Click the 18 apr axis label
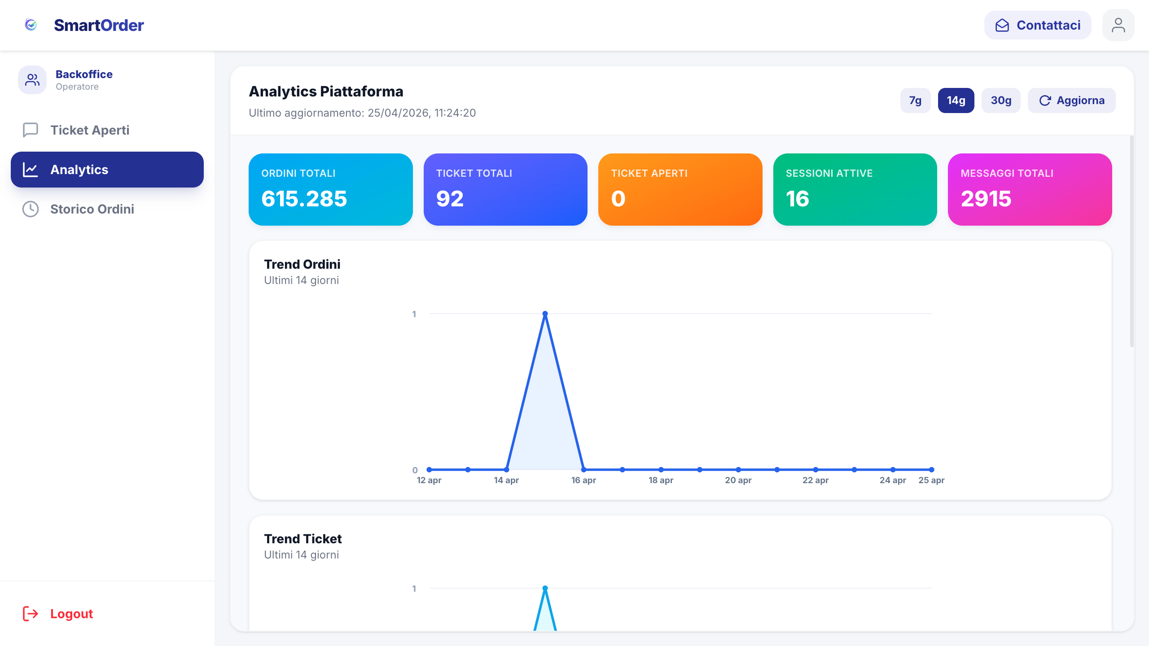1149x646 pixels. coord(661,480)
